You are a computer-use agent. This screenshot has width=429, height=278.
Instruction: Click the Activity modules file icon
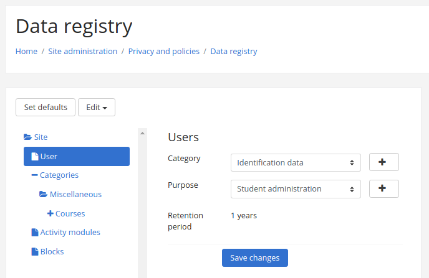click(x=35, y=233)
